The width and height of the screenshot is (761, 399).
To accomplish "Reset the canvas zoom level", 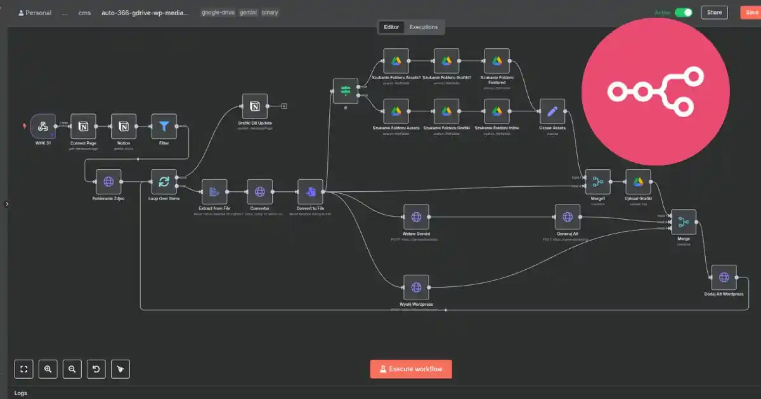I will (96, 369).
